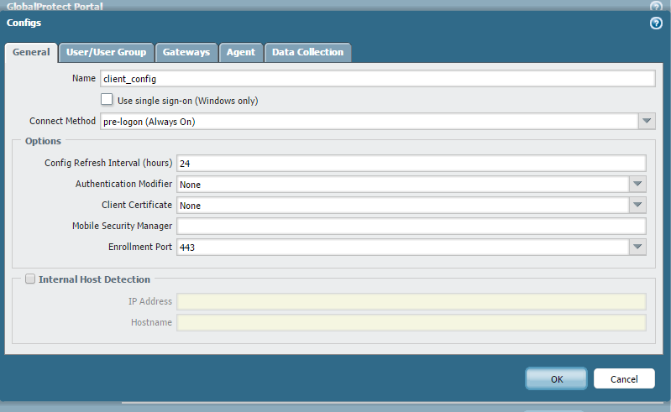
Task: Open the Data Collection tab
Action: click(307, 53)
